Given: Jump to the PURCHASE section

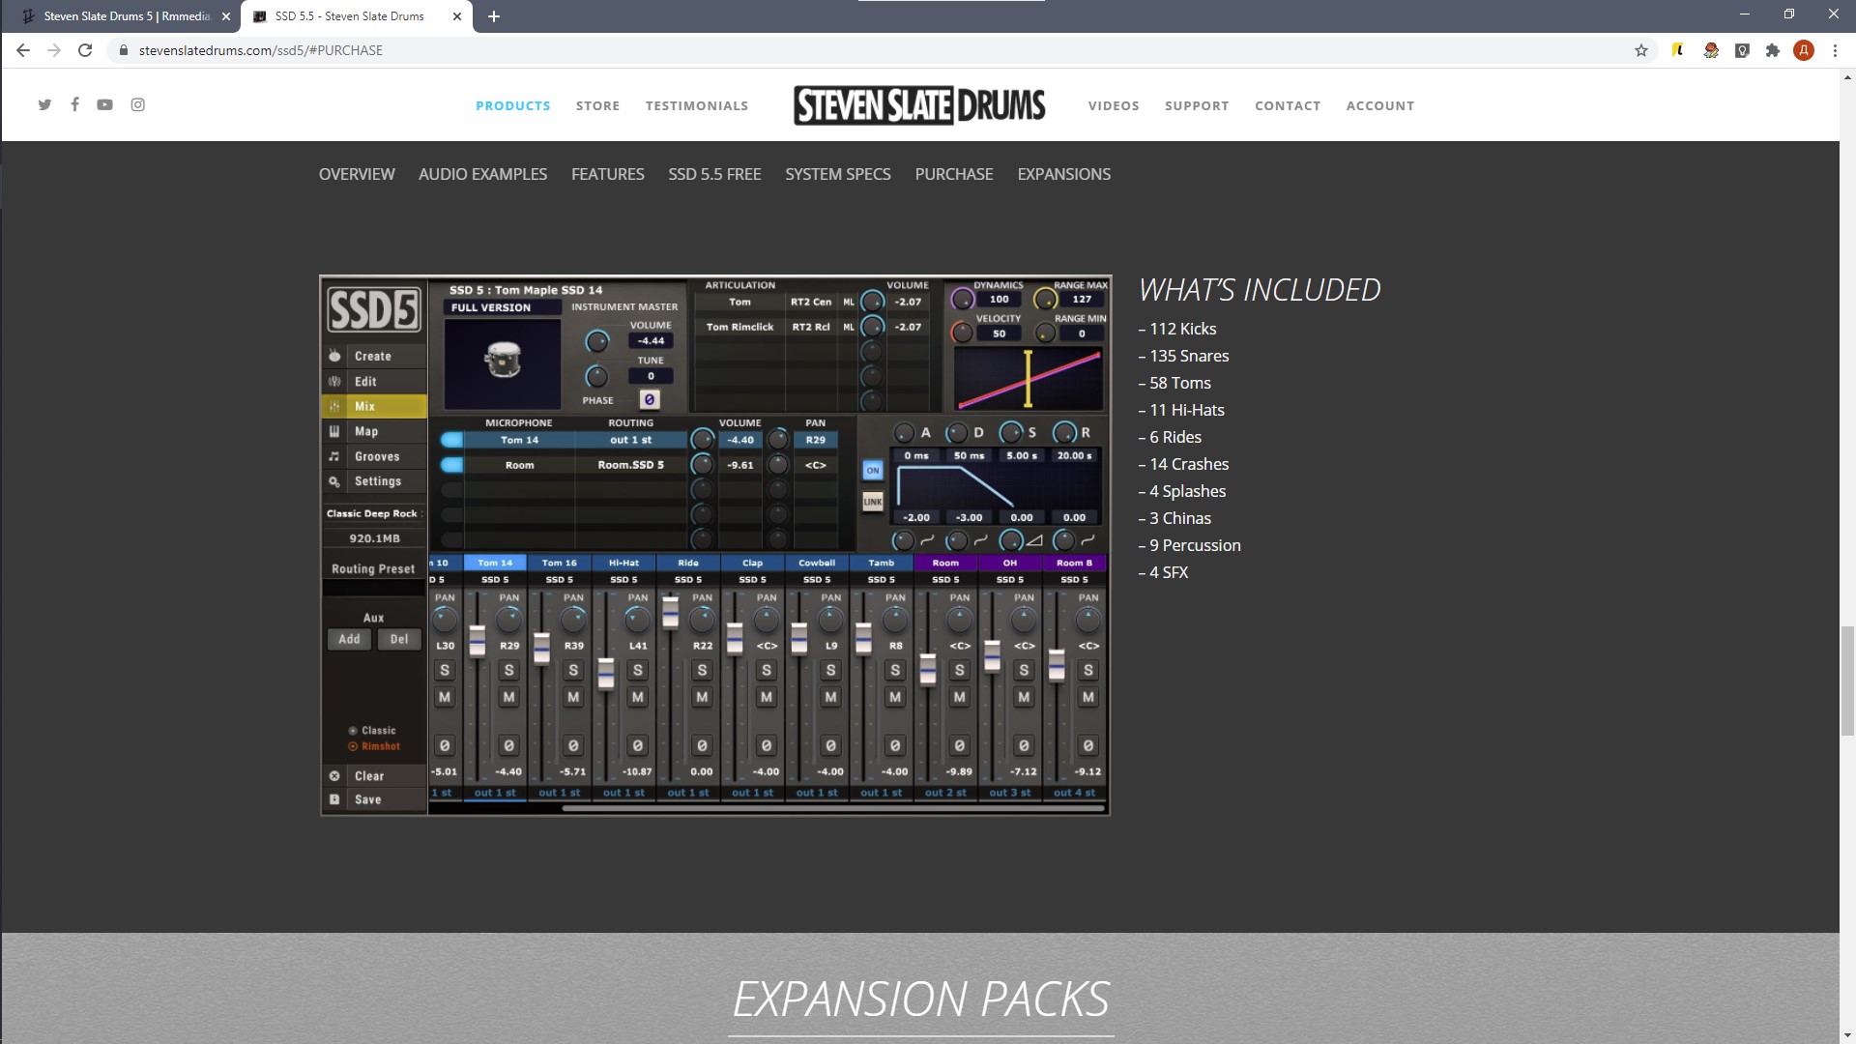Looking at the screenshot, I should tap(954, 174).
